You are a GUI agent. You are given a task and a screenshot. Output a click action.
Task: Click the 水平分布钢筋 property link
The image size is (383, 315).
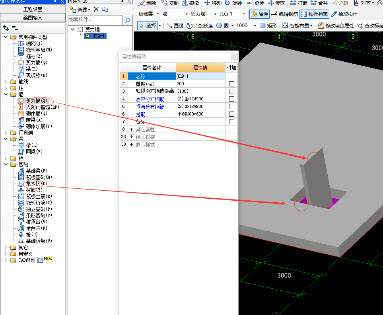(x=150, y=99)
